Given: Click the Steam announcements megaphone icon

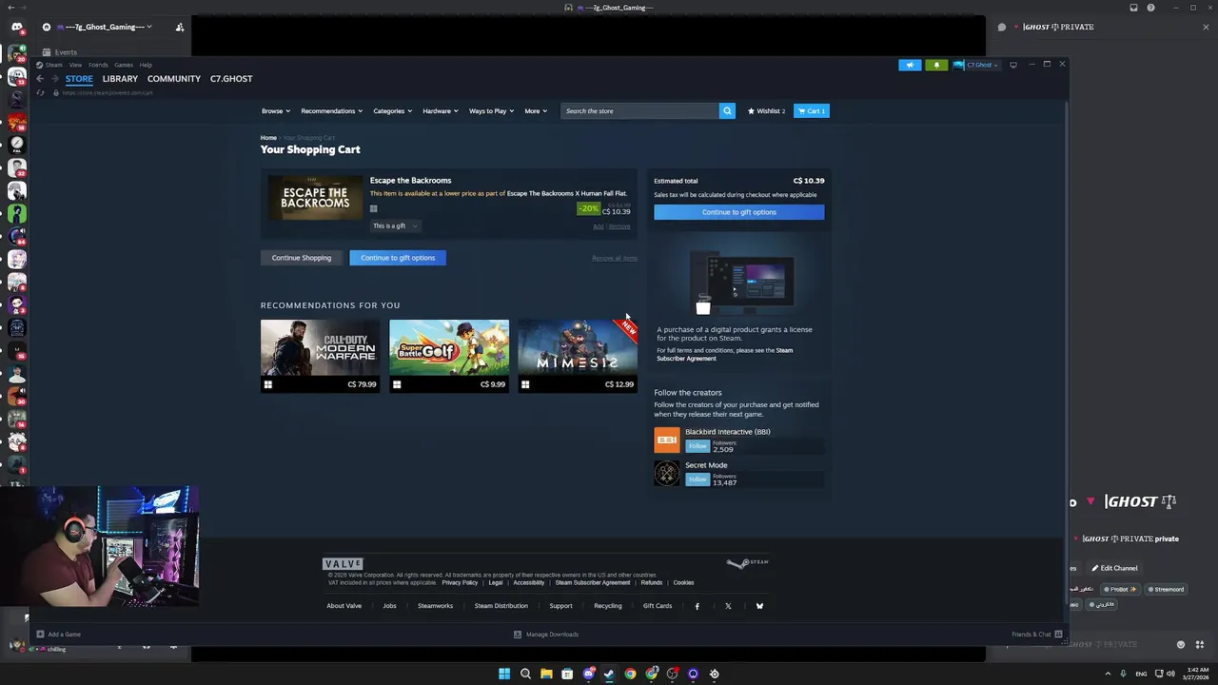Looking at the screenshot, I should 910,65.
